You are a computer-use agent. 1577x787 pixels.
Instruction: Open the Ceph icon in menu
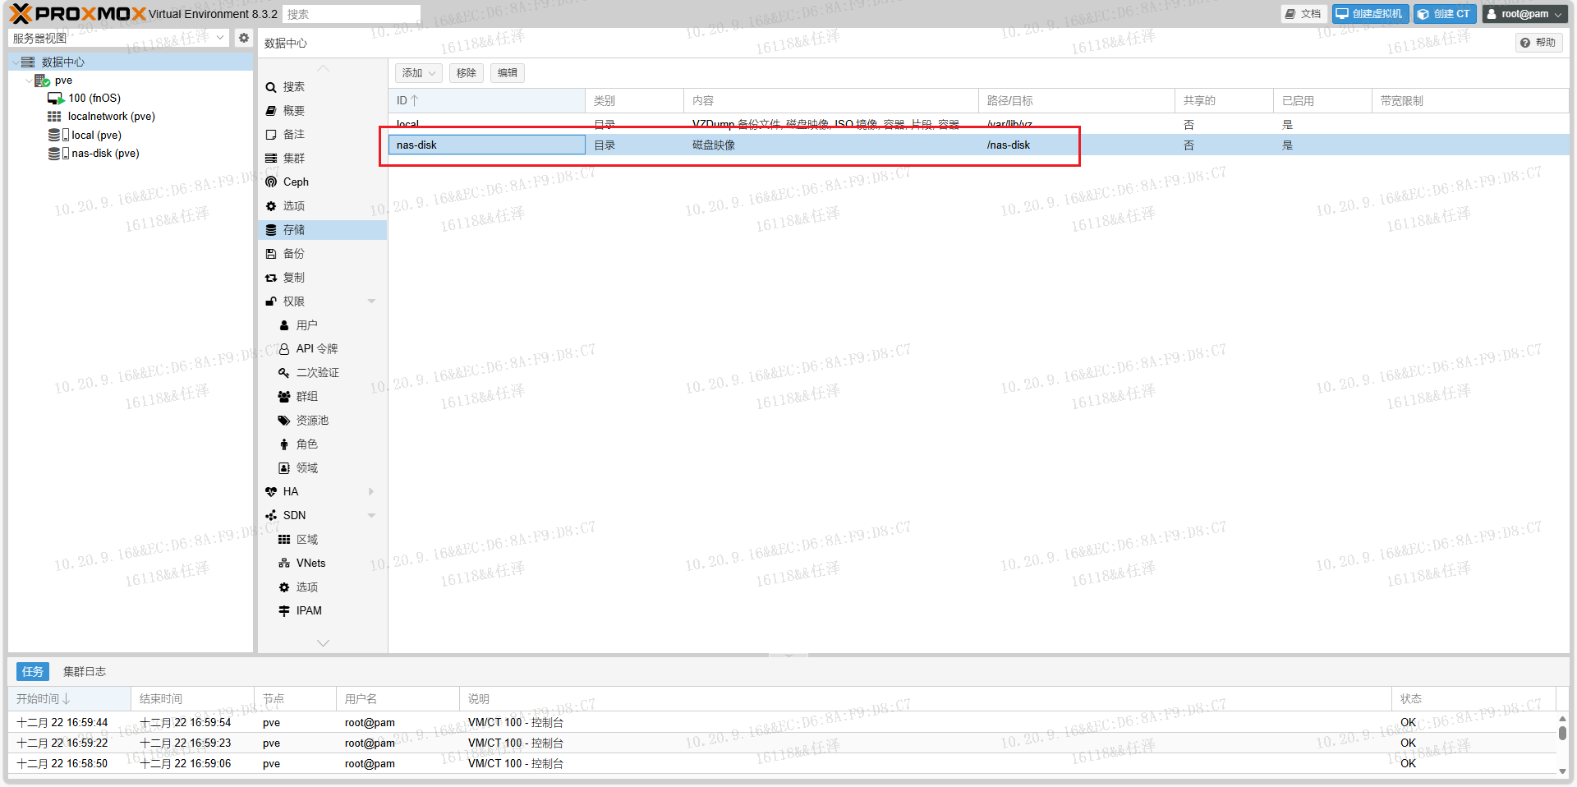click(271, 182)
